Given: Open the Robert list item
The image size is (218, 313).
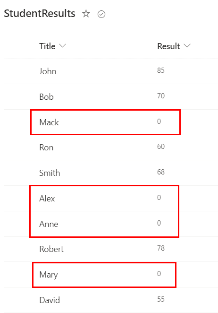Looking at the screenshot, I should click(x=51, y=249).
